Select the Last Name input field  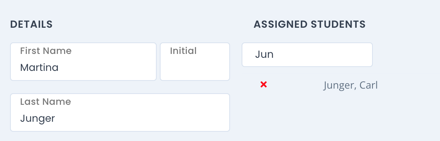(x=120, y=112)
